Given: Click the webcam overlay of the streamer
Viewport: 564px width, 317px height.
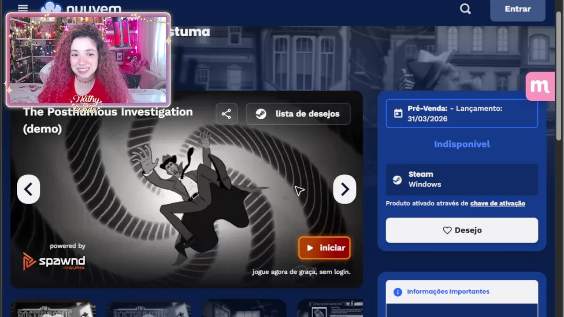Looking at the screenshot, I should tap(88, 60).
